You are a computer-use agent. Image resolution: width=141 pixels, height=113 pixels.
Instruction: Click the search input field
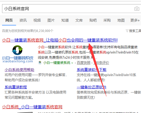[x=72, y=9]
